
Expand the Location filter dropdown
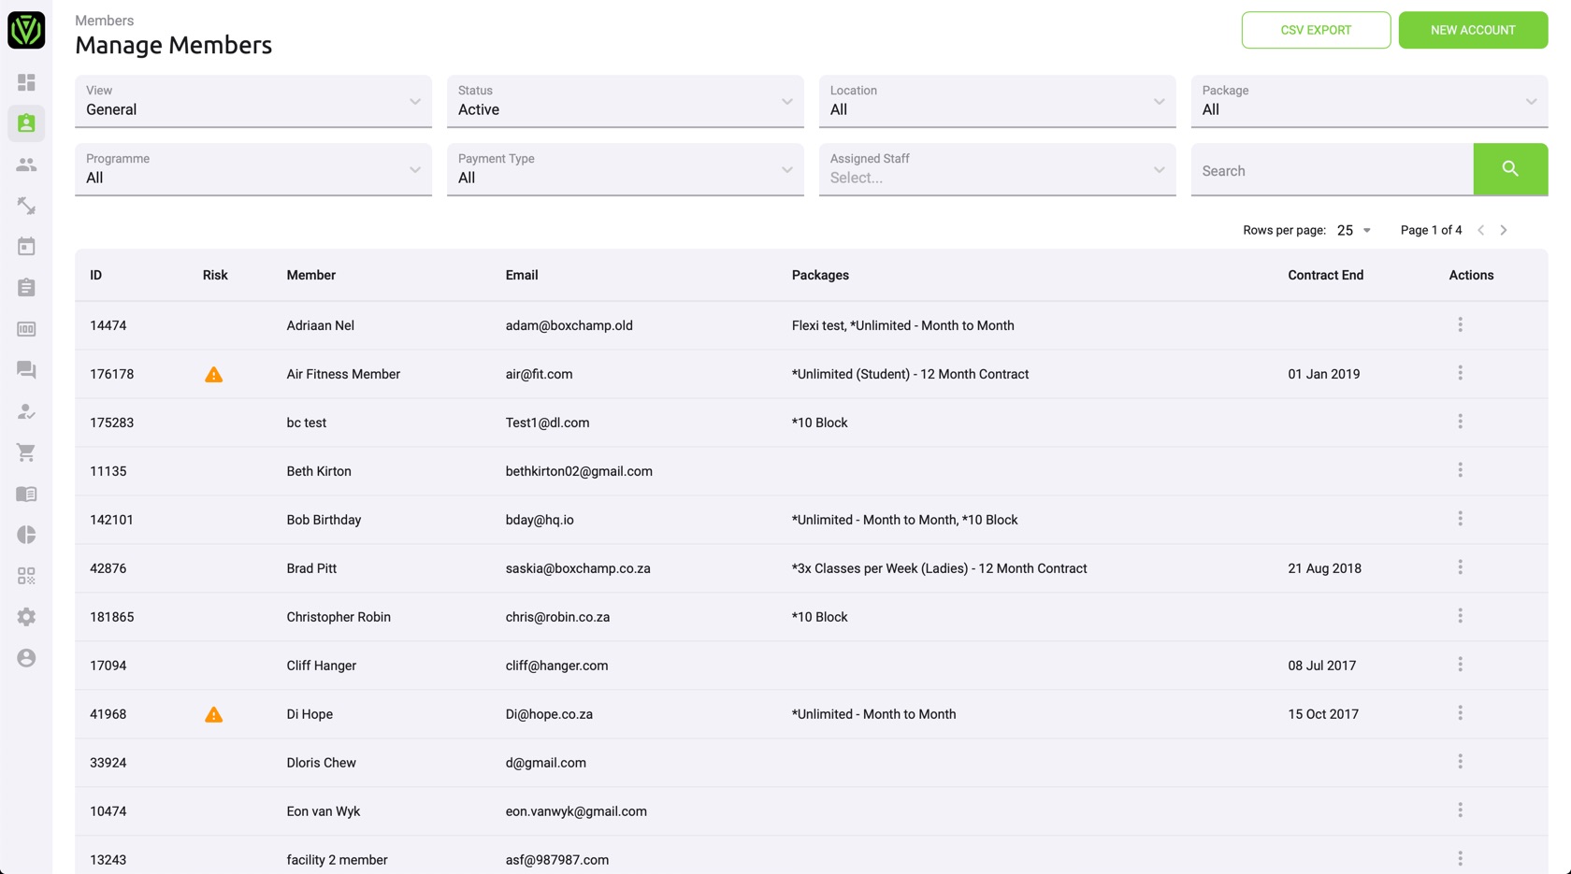(x=997, y=101)
